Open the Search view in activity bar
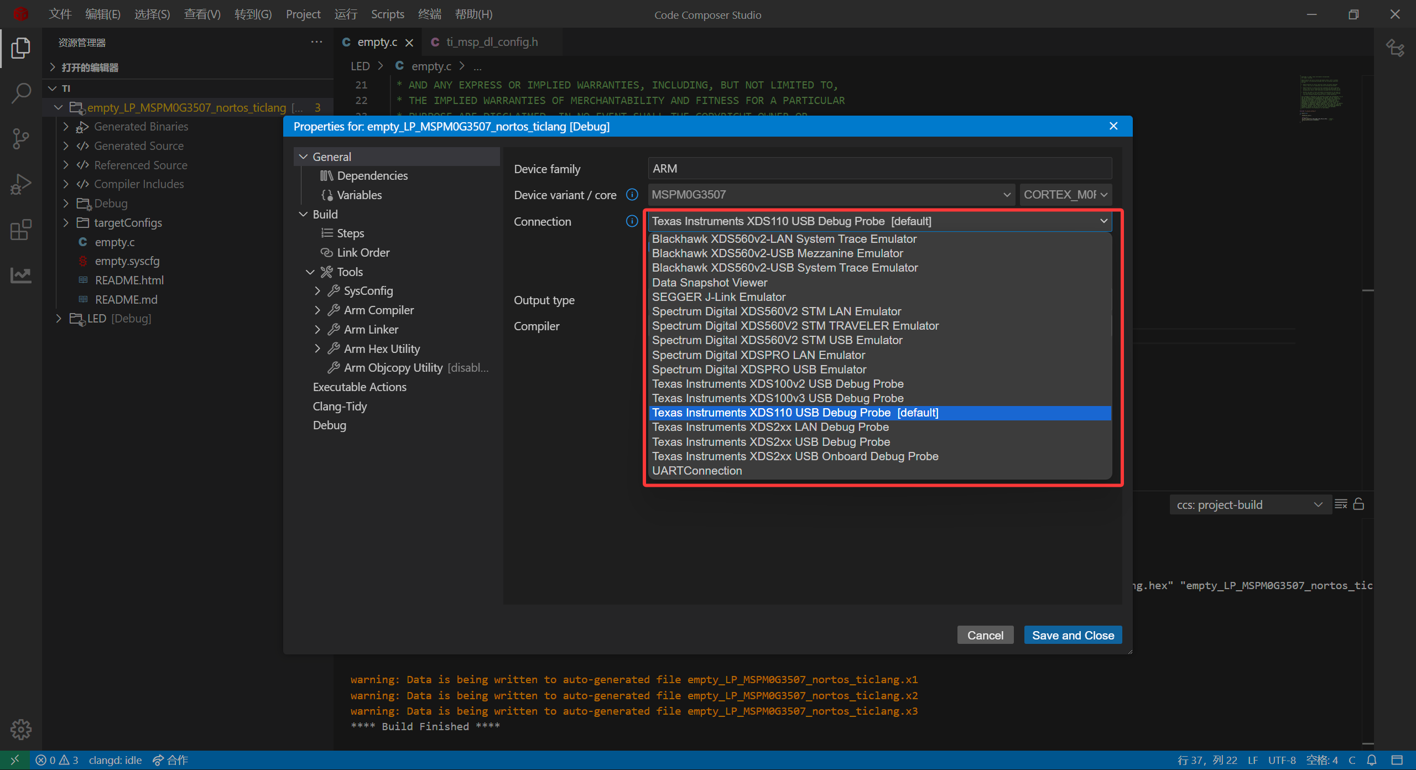Viewport: 1416px width, 770px height. pyautogui.click(x=21, y=93)
